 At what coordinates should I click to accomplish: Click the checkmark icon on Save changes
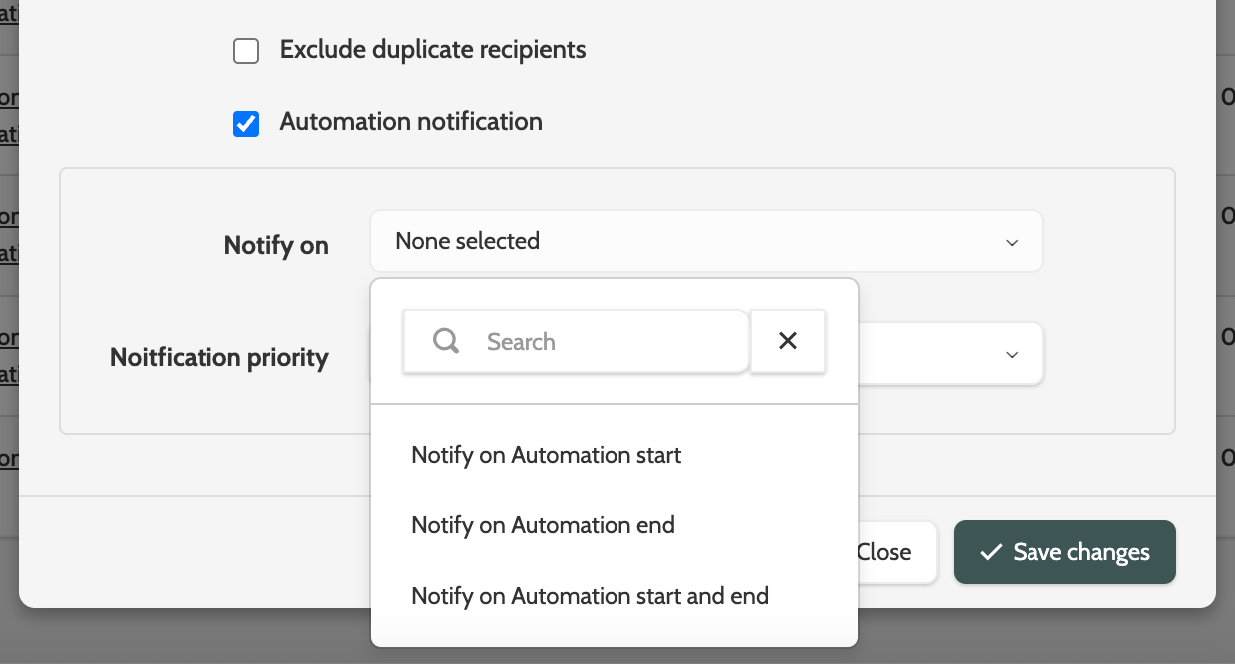(x=991, y=552)
